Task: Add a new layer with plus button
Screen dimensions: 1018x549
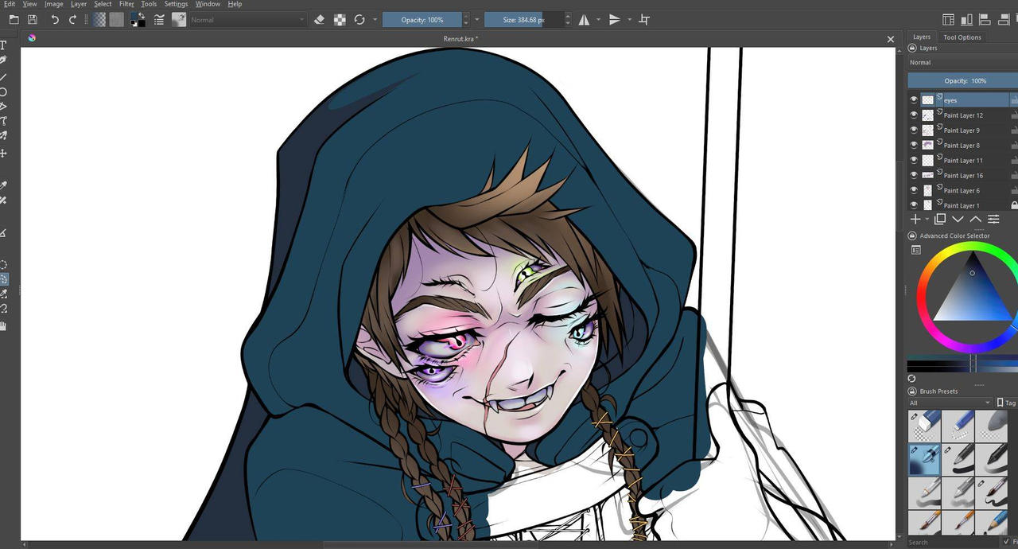Action: (x=915, y=219)
